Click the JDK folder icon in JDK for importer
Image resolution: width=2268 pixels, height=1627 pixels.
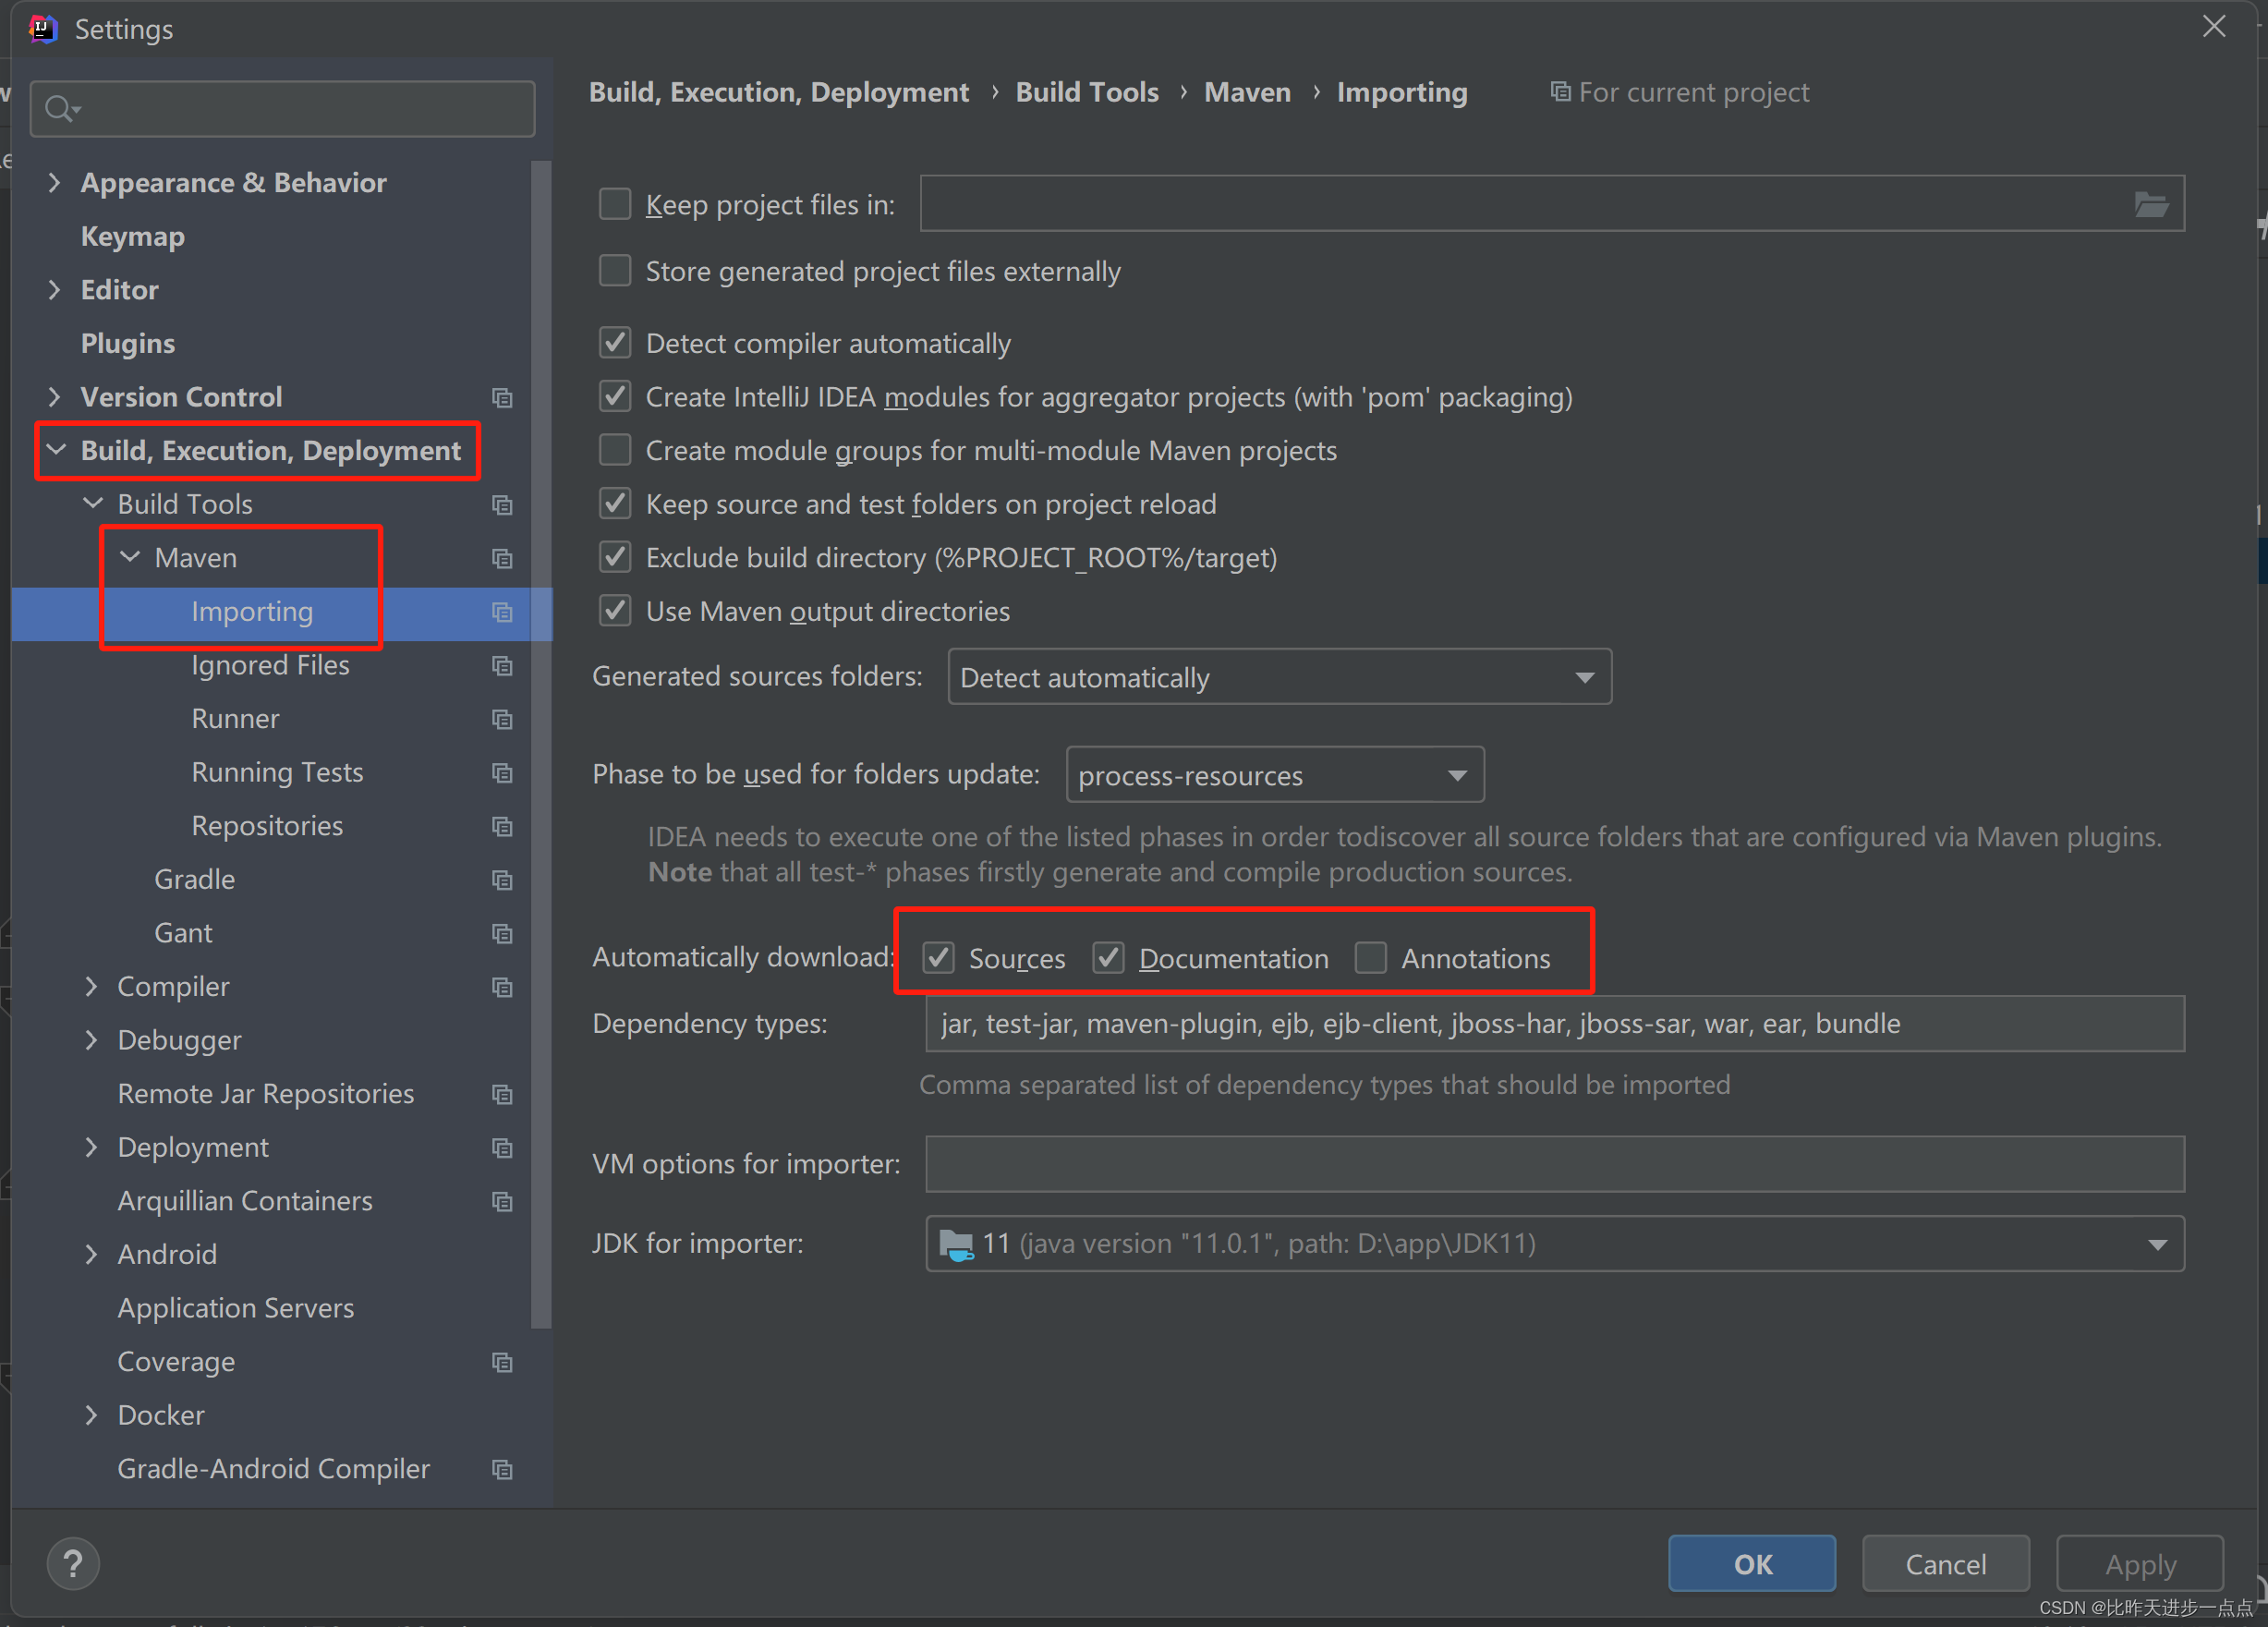coord(957,1243)
